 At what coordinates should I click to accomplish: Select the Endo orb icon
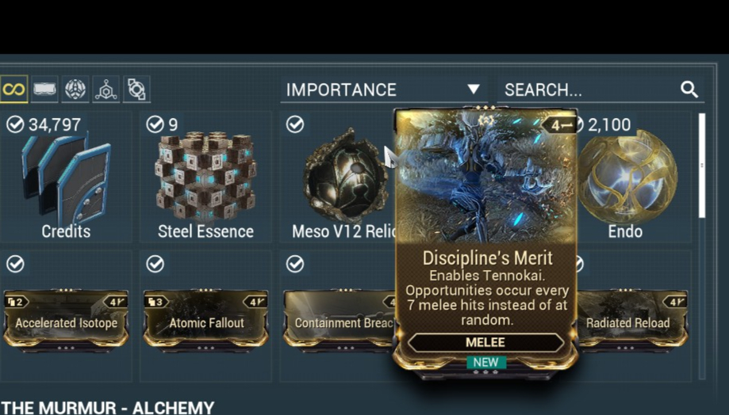click(x=627, y=177)
